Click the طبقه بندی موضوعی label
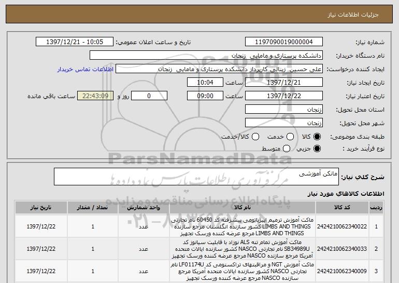This screenshot has height=283, width=399. [357, 137]
